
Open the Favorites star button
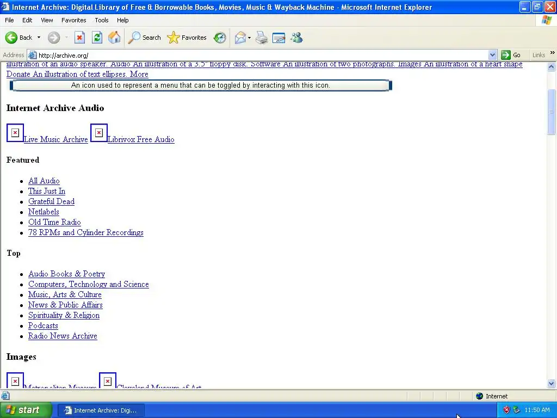point(187,38)
